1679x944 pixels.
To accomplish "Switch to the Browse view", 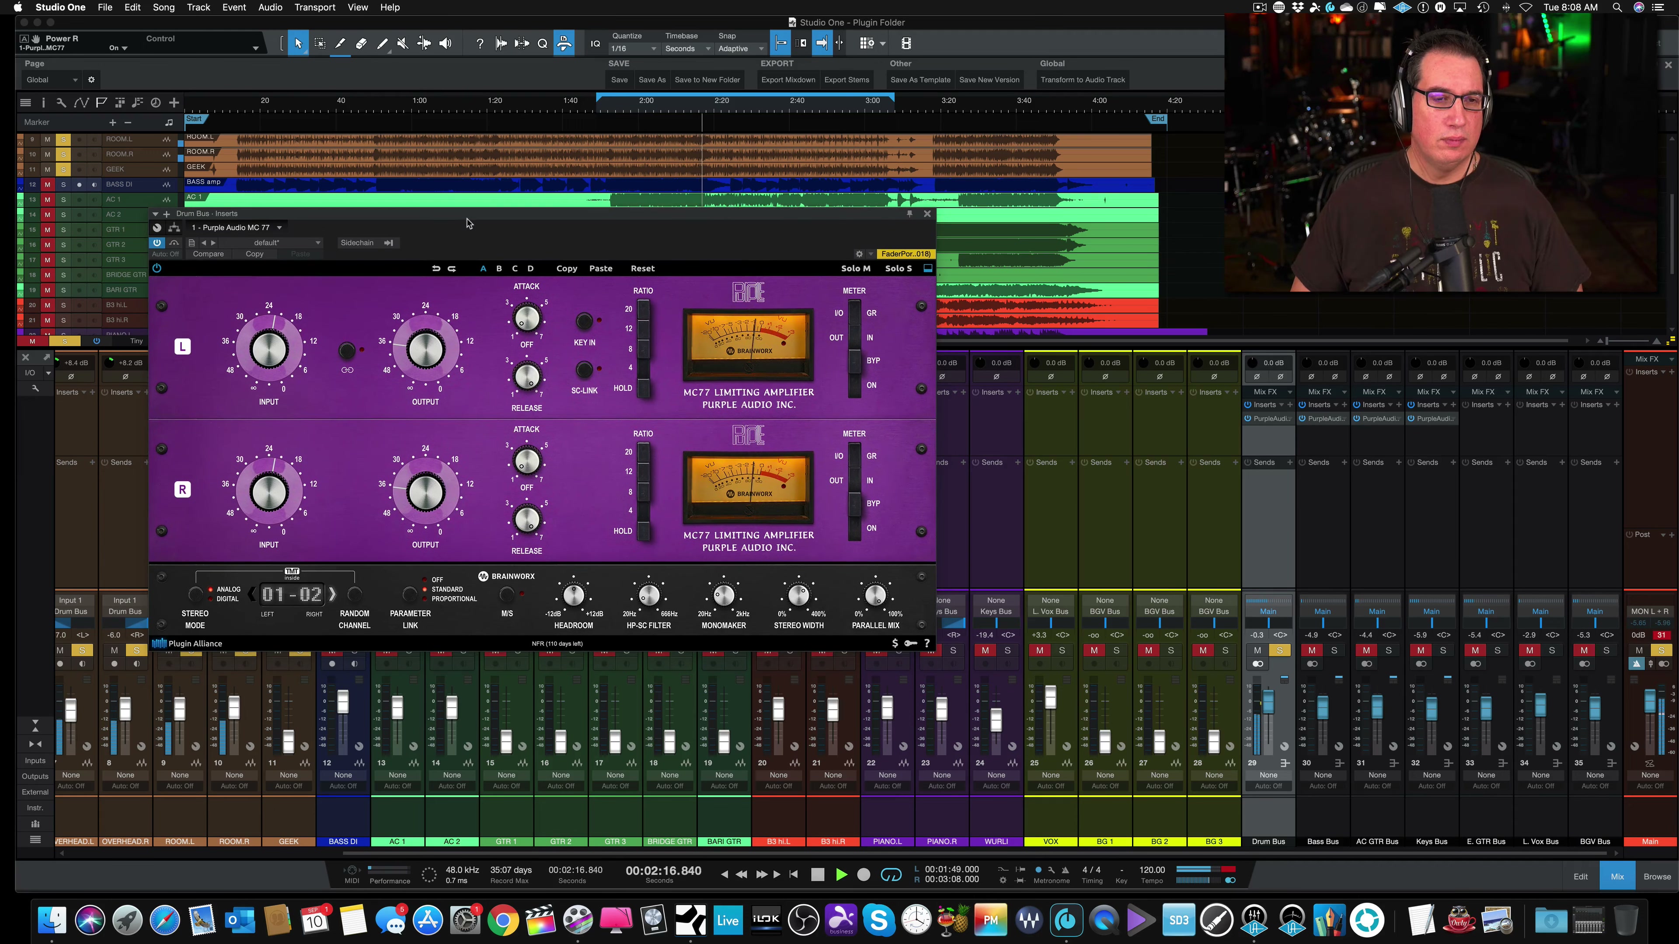I will coord(1657,876).
